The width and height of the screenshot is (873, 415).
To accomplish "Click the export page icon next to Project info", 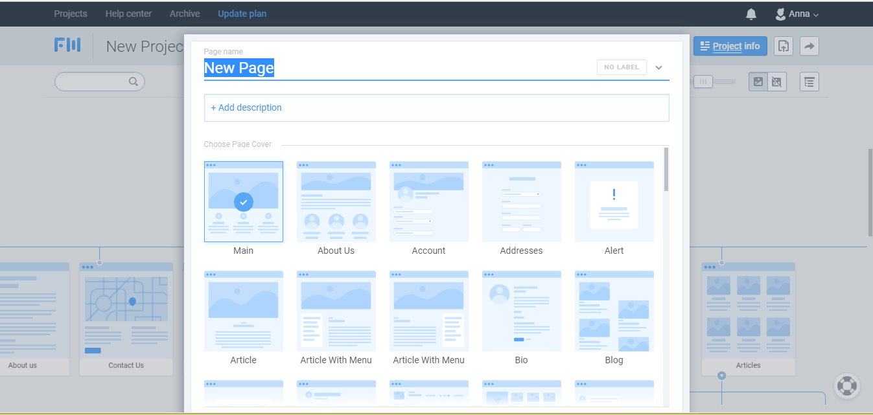I will pos(783,45).
